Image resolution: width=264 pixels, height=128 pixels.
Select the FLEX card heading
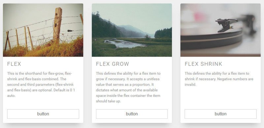tap(14, 64)
